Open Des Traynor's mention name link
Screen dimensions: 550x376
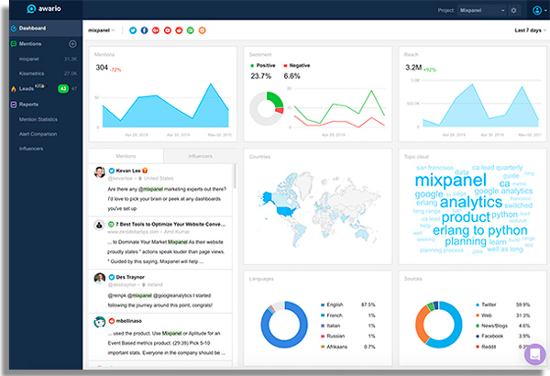tap(130, 277)
